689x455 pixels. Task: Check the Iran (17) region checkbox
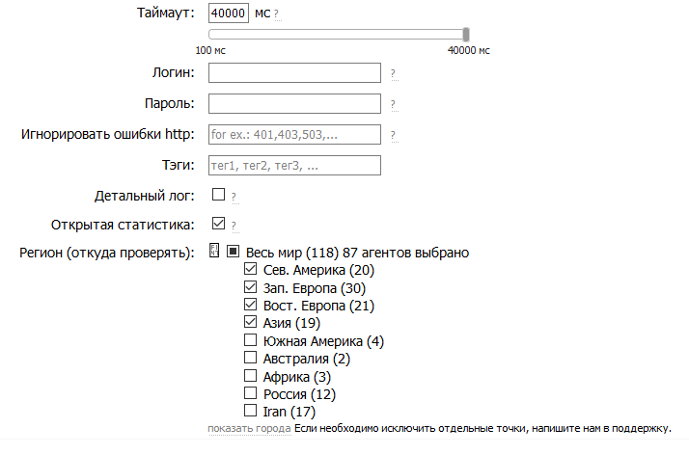point(251,411)
